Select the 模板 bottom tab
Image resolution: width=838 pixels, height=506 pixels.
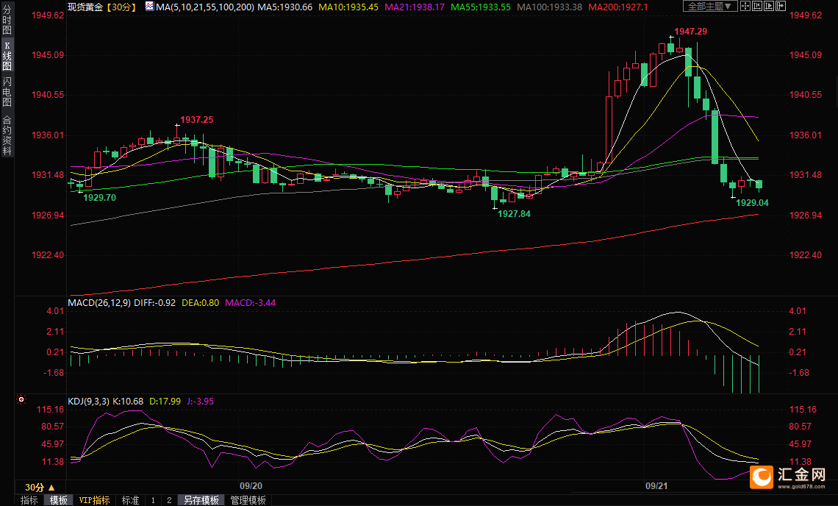click(58, 500)
